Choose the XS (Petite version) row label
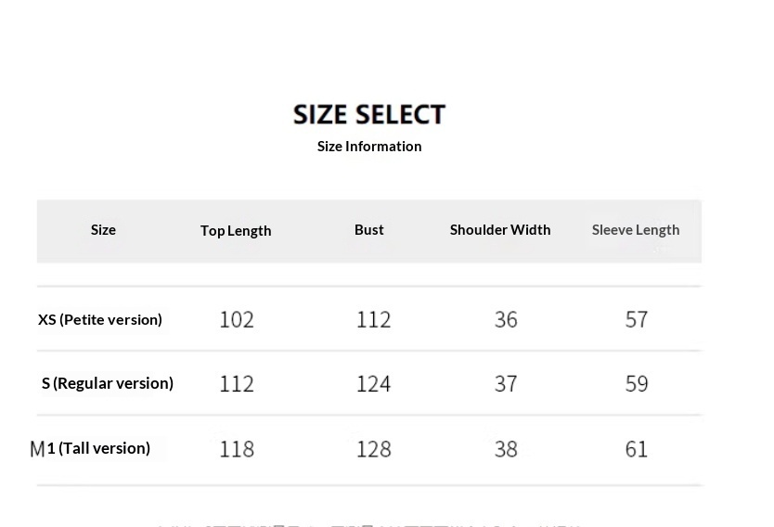Screen dimensions: 774x527 click(100, 319)
